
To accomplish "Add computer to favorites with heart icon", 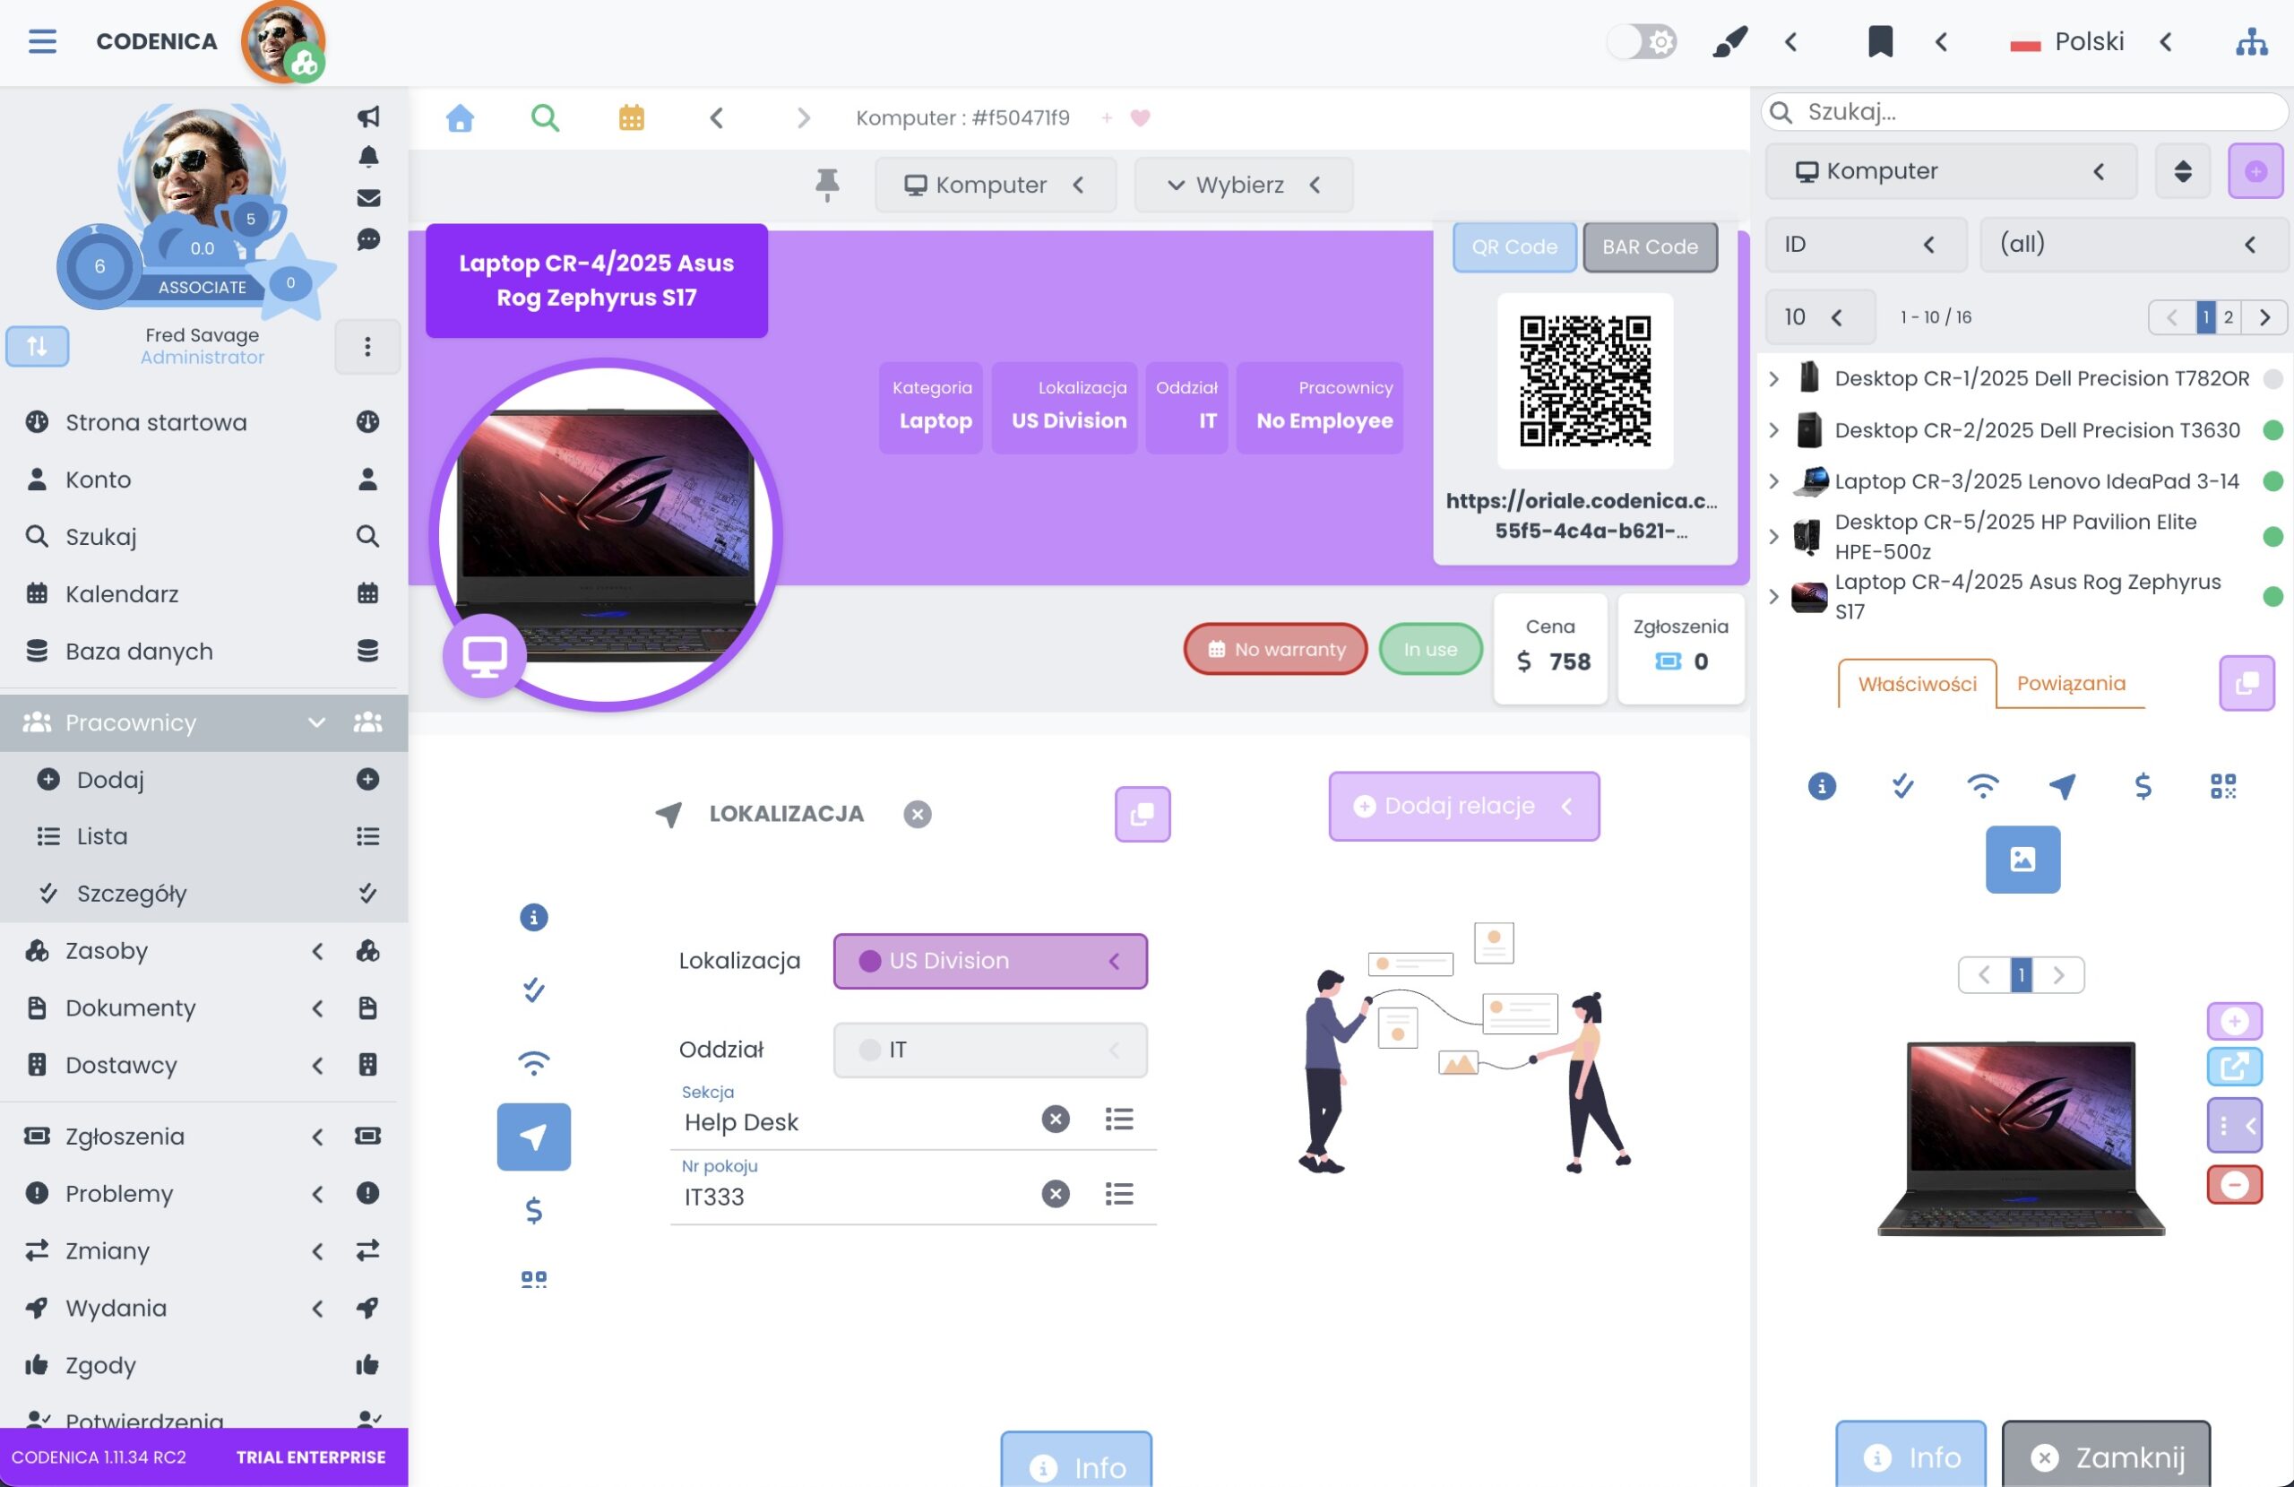I will click(x=1140, y=117).
